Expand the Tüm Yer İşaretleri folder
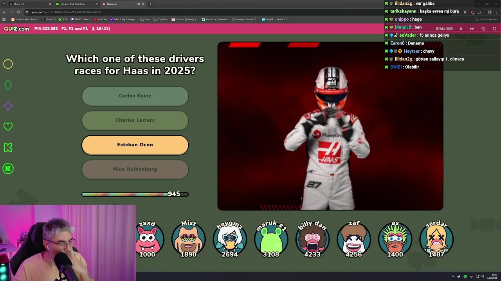This screenshot has height=281, width=501. tap(487, 20)
